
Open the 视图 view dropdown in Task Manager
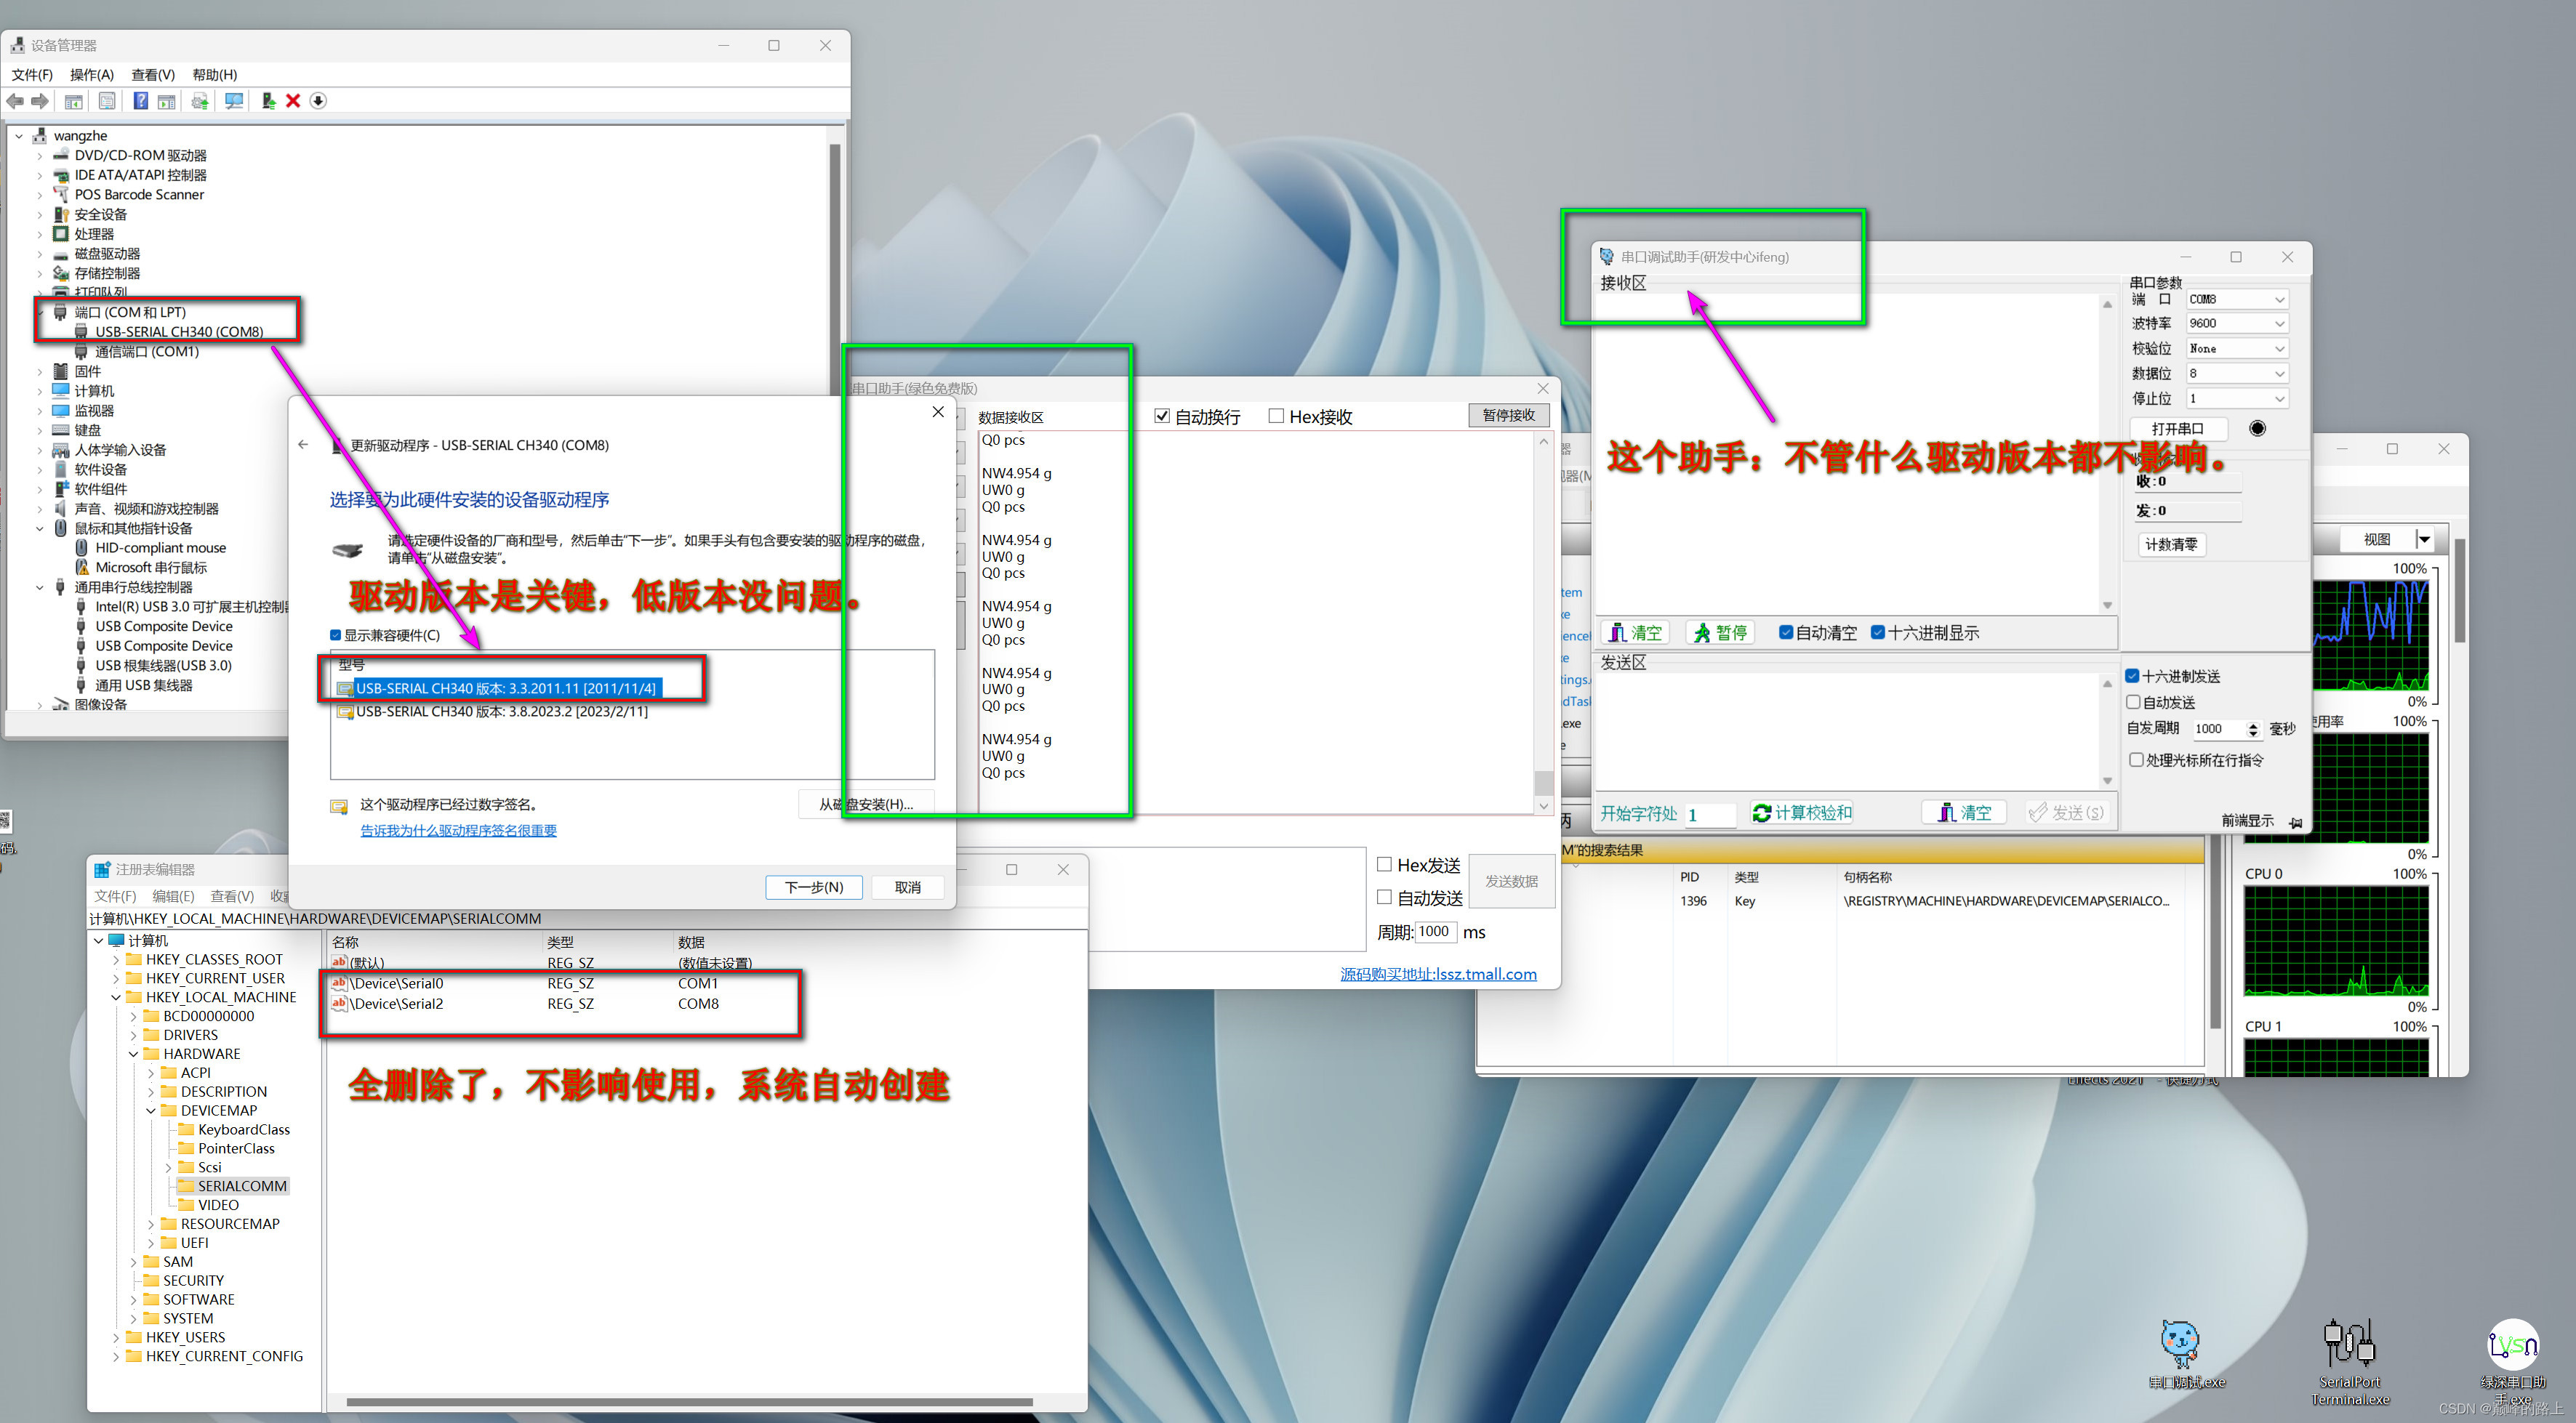[2424, 539]
